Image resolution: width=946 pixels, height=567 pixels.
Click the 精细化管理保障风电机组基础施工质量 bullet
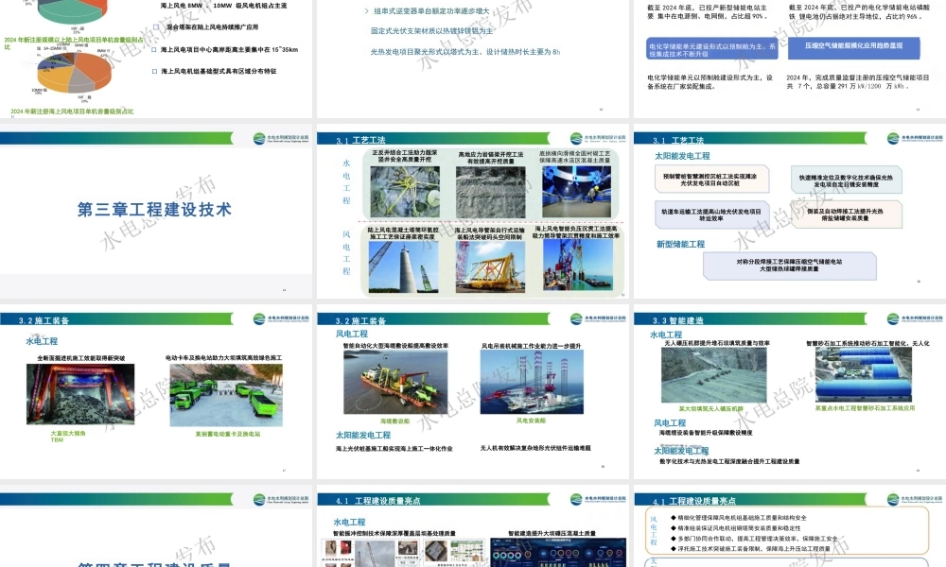click(742, 518)
